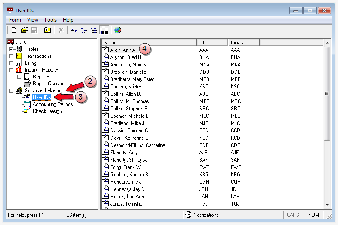Open the Form menu

click(15, 20)
